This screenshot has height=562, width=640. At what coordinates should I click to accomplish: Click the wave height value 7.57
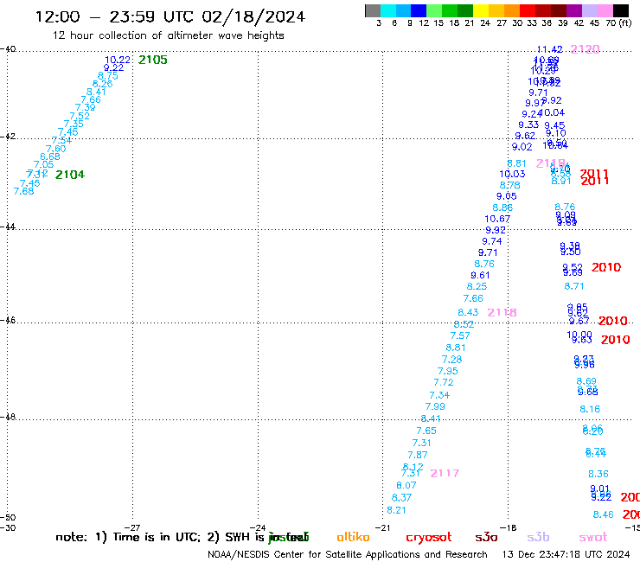[x=460, y=335]
